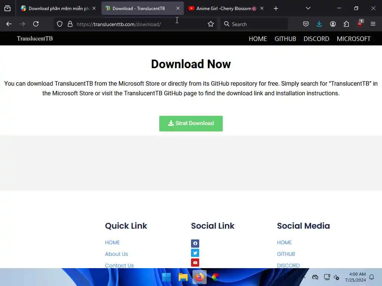Open the notification bell
The image size is (382, 286).
[x=372, y=277]
